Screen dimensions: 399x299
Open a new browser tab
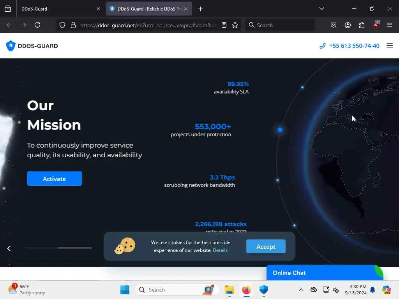pos(200,9)
